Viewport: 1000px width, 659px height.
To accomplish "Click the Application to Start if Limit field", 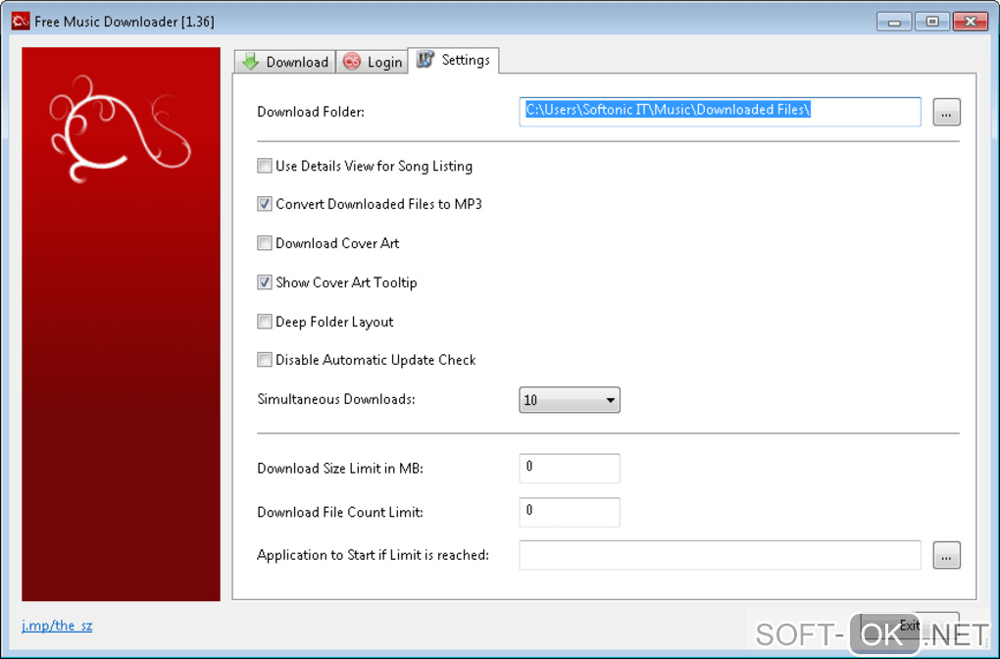I will [x=720, y=555].
